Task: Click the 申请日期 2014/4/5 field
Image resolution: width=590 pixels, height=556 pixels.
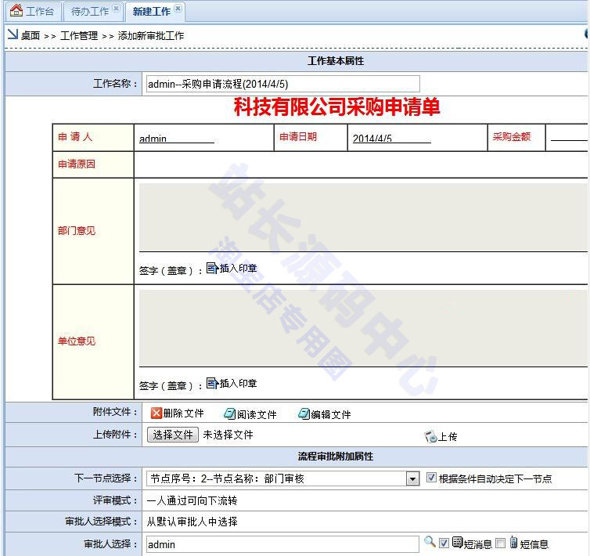Action: pos(392,139)
